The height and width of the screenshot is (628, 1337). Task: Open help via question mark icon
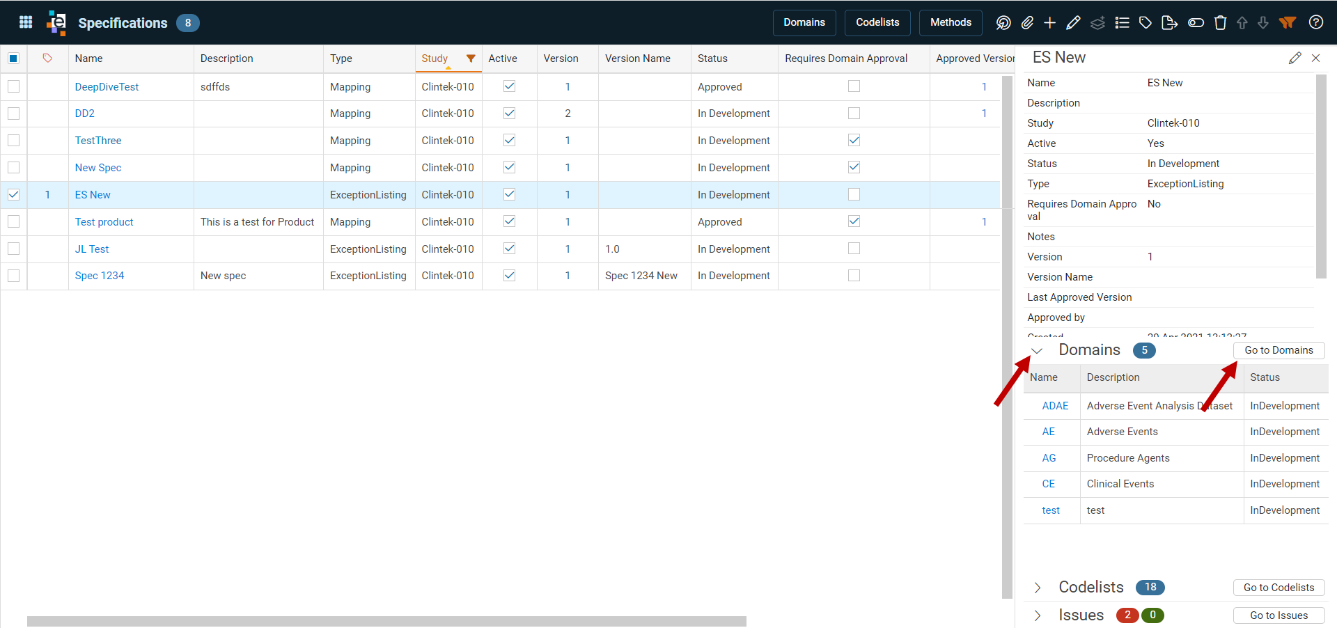(1316, 22)
